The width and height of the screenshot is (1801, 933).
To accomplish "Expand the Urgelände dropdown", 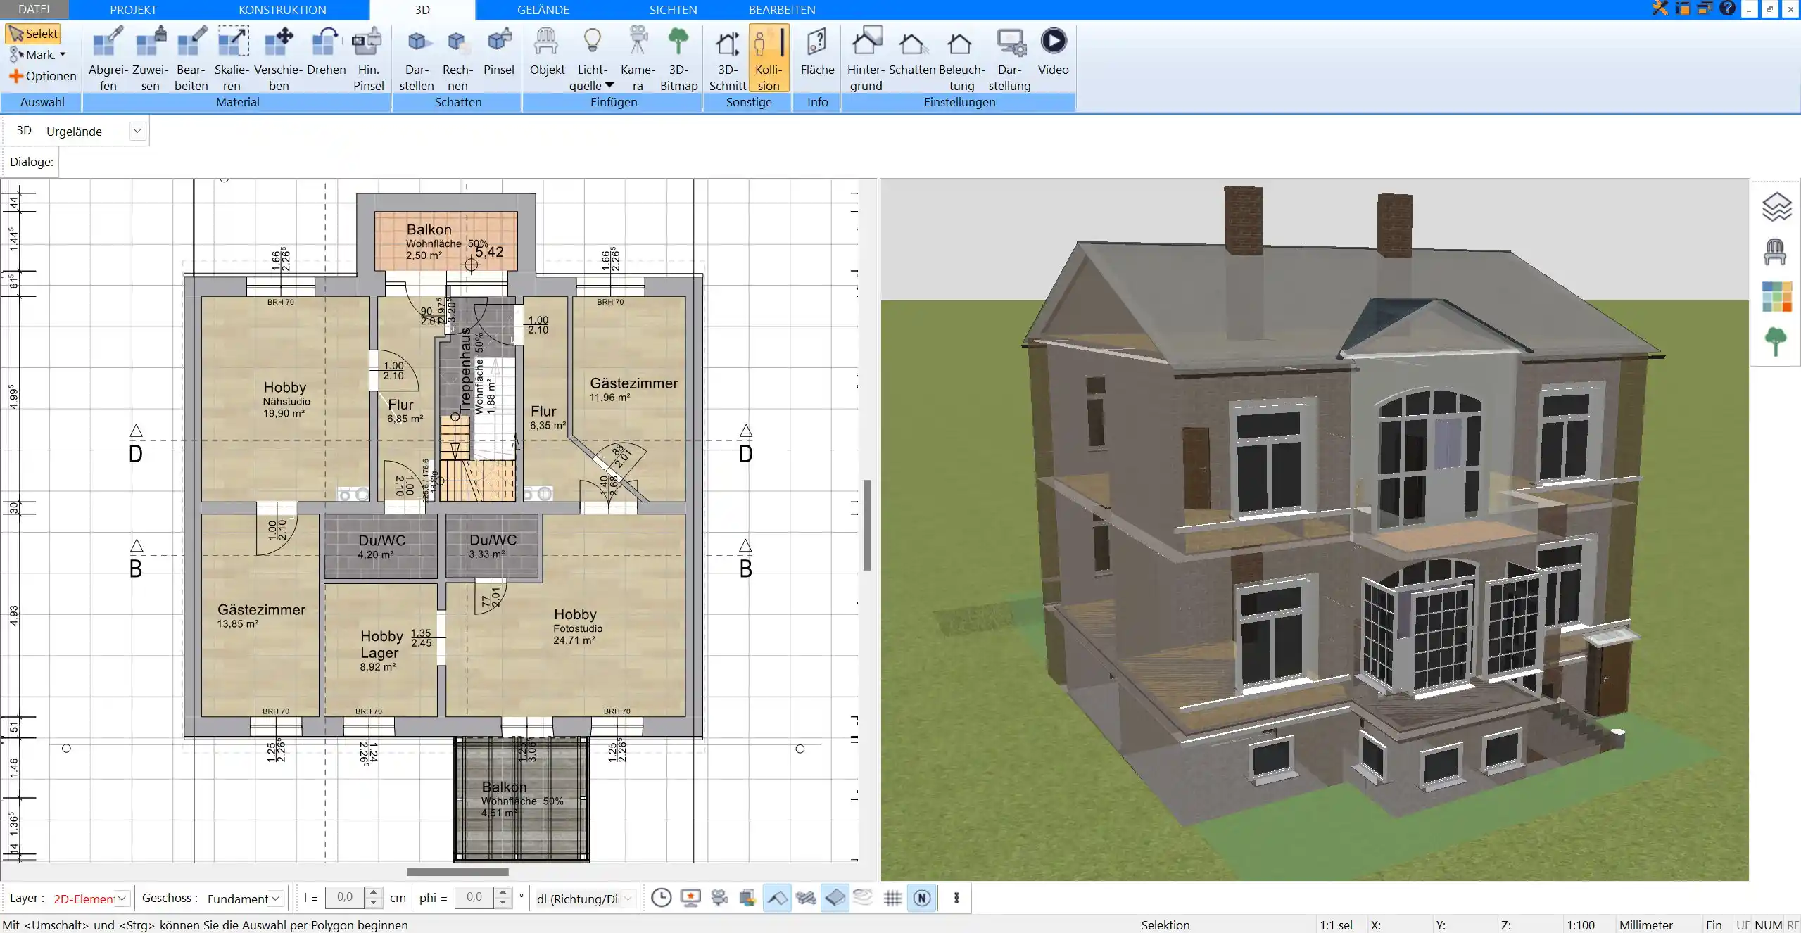I will (137, 131).
